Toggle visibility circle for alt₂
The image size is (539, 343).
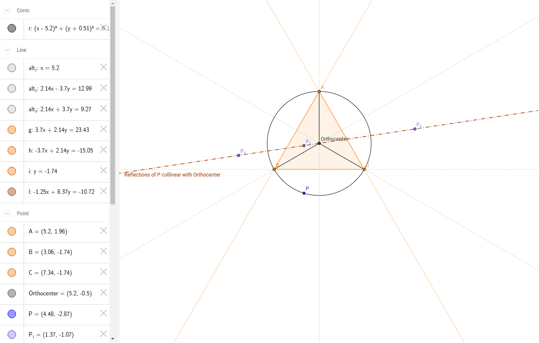(12, 88)
